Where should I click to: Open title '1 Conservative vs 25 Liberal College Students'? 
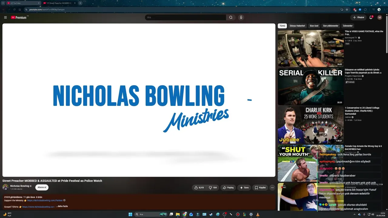tap(362, 111)
